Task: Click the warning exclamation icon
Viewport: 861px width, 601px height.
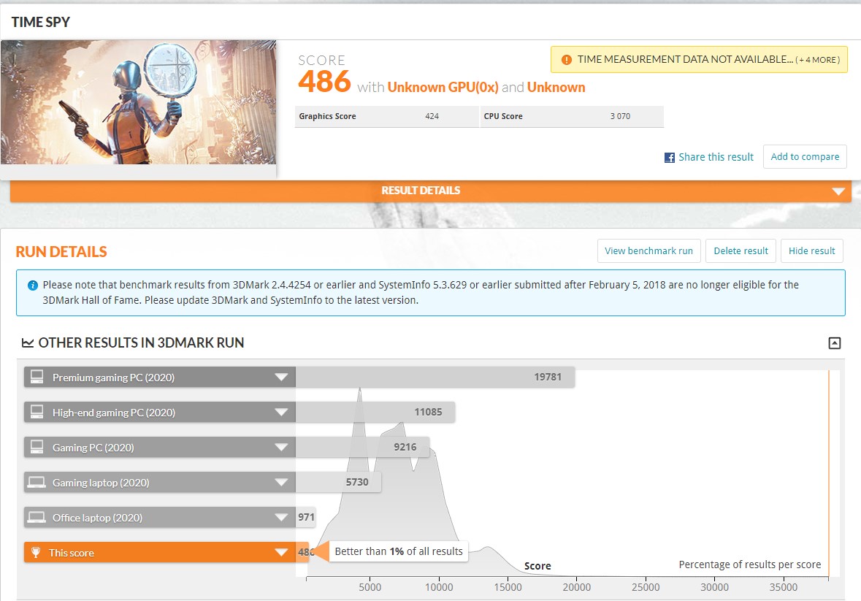Action: [x=566, y=60]
